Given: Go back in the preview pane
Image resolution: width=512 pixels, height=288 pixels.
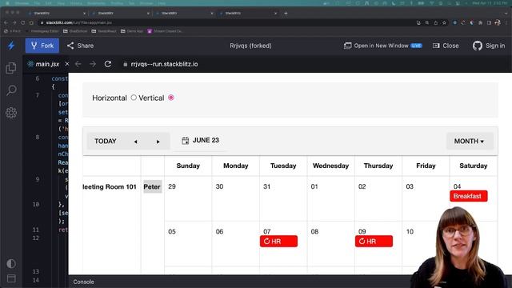Looking at the screenshot, I should click(x=78, y=64).
